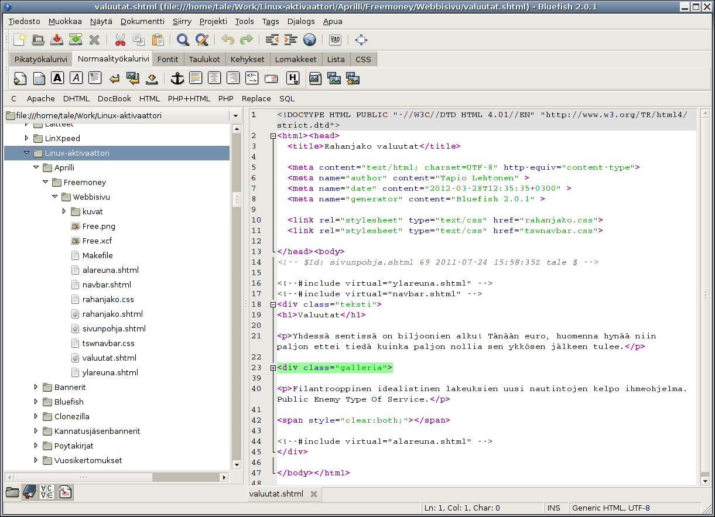Open the DHTML custom menu
Viewport: 715px width, 517px height.
click(x=77, y=98)
